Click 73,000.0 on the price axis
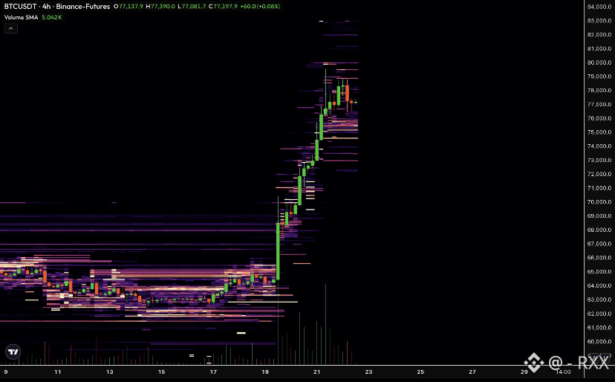 [599, 161]
